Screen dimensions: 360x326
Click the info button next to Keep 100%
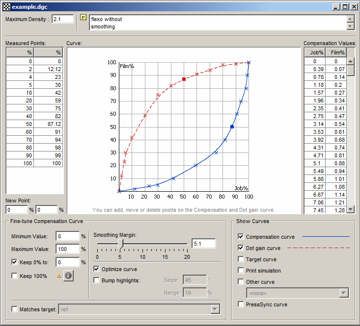(x=68, y=276)
